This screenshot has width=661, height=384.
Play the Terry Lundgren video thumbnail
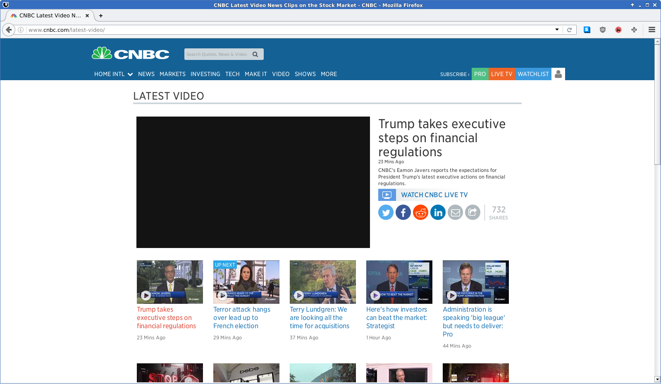click(x=323, y=282)
